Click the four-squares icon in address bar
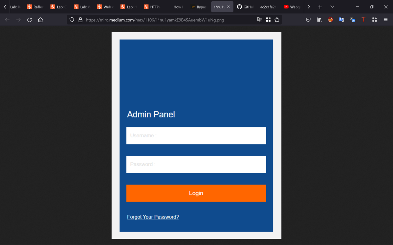 [x=268, y=20]
